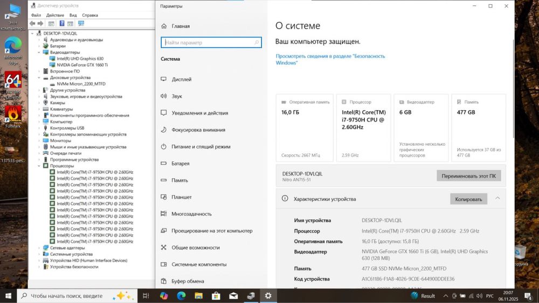Open FurMark desktop icon

coord(13,117)
